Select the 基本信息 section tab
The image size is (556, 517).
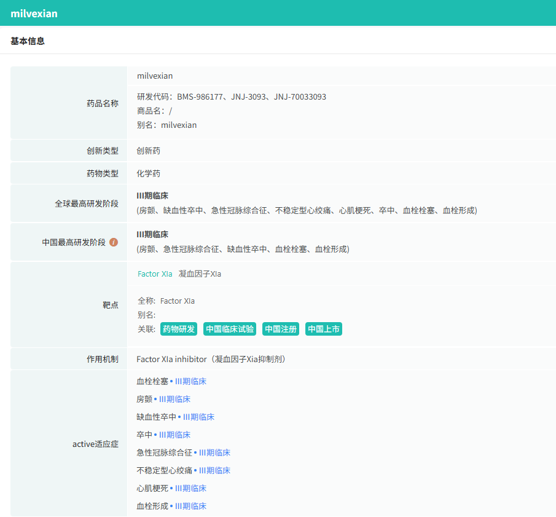pyautogui.click(x=28, y=41)
